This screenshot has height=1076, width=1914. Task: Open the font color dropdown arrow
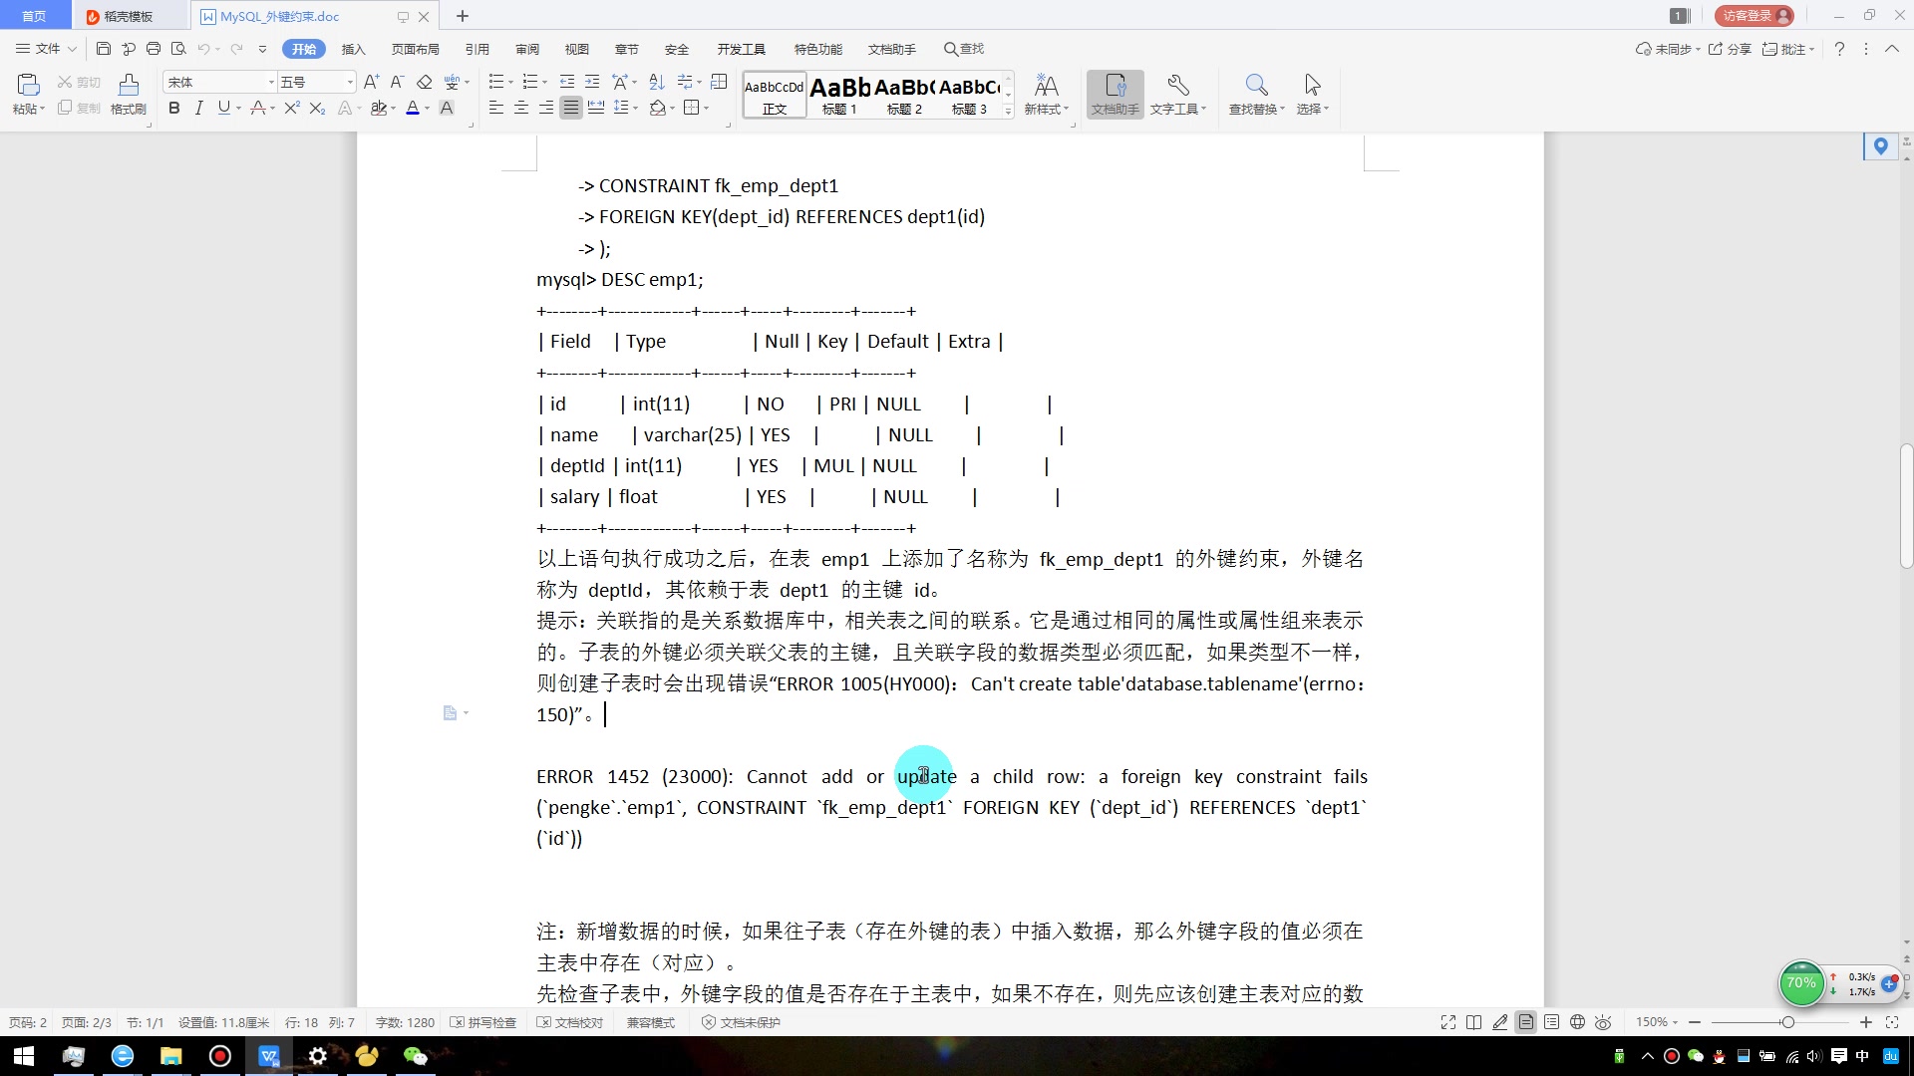(426, 109)
